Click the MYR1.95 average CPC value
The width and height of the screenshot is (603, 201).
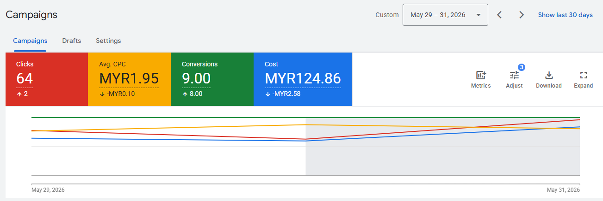129,78
